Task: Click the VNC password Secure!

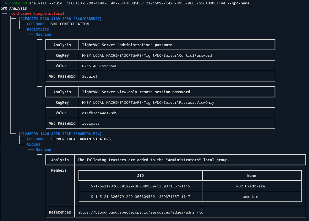Action: (x=90, y=77)
